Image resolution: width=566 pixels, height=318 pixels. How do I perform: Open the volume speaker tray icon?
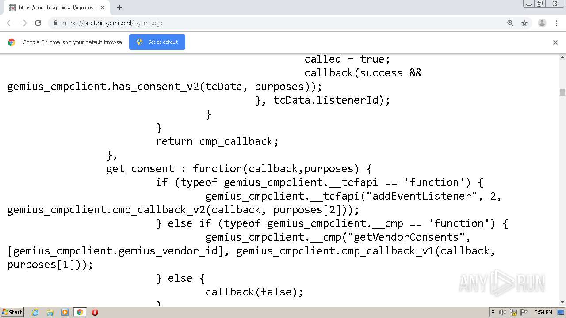pyautogui.click(x=503, y=312)
